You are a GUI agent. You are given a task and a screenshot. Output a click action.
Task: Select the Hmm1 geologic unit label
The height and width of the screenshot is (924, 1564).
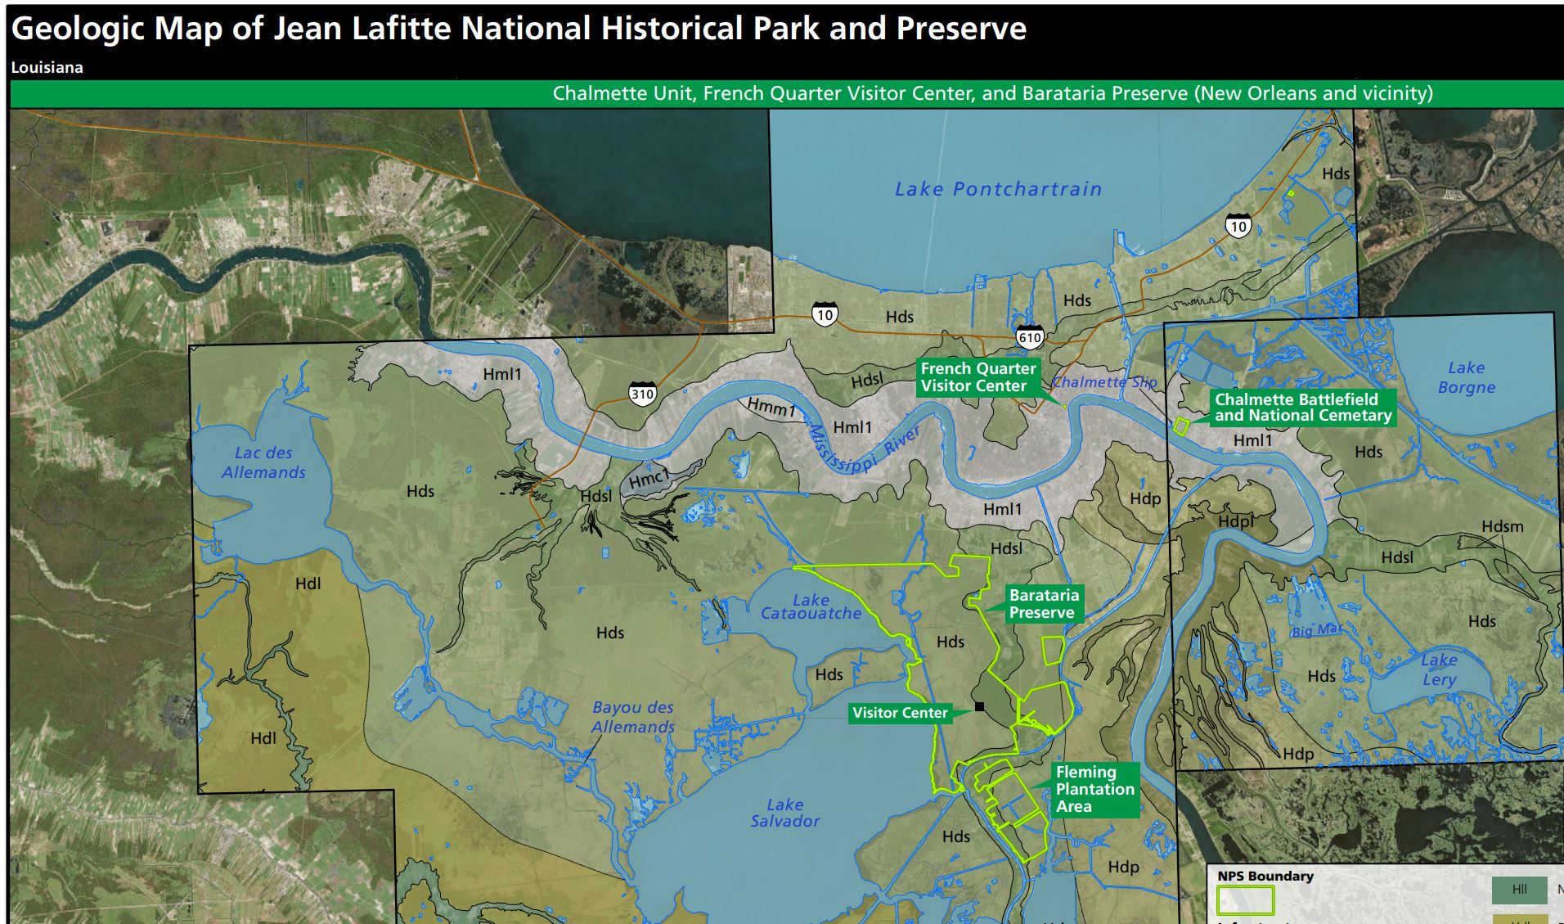pyautogui.click(x=770, y=408)
